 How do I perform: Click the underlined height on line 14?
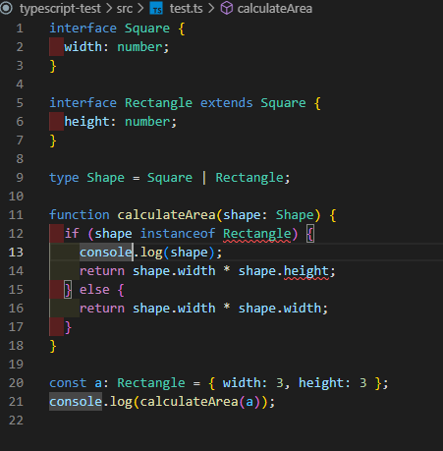(305, 271)
